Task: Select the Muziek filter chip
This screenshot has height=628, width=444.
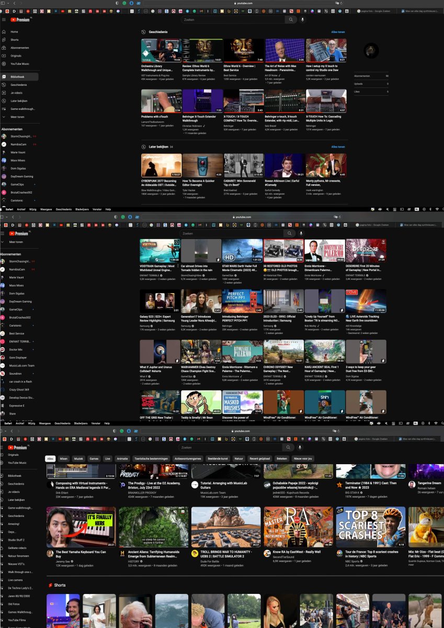Action: click(78, 458)
